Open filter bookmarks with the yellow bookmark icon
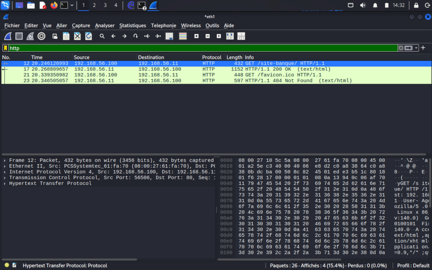The image size is (432, 270). click(x=5, y=48)
